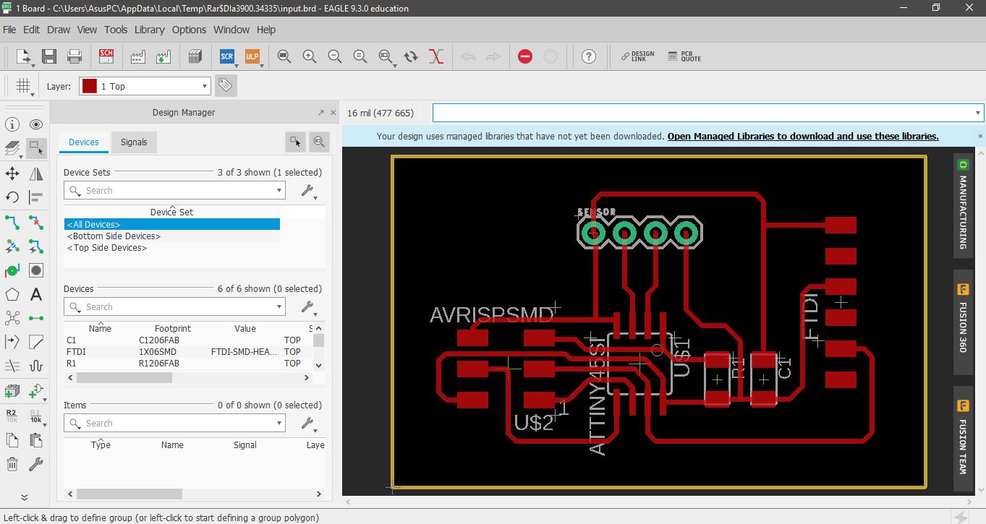Open Help with the question mark icon
Image resolution: width=986 pixels, height=524 pixels.
589,56
